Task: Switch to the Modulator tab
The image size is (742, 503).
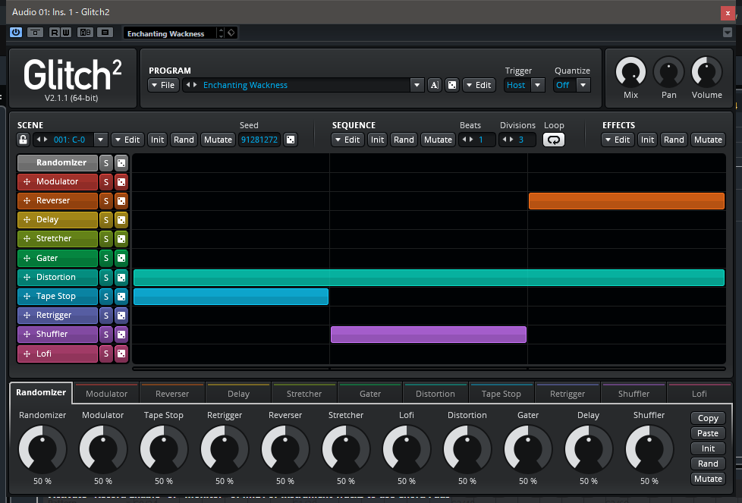Action: point(106,393)
